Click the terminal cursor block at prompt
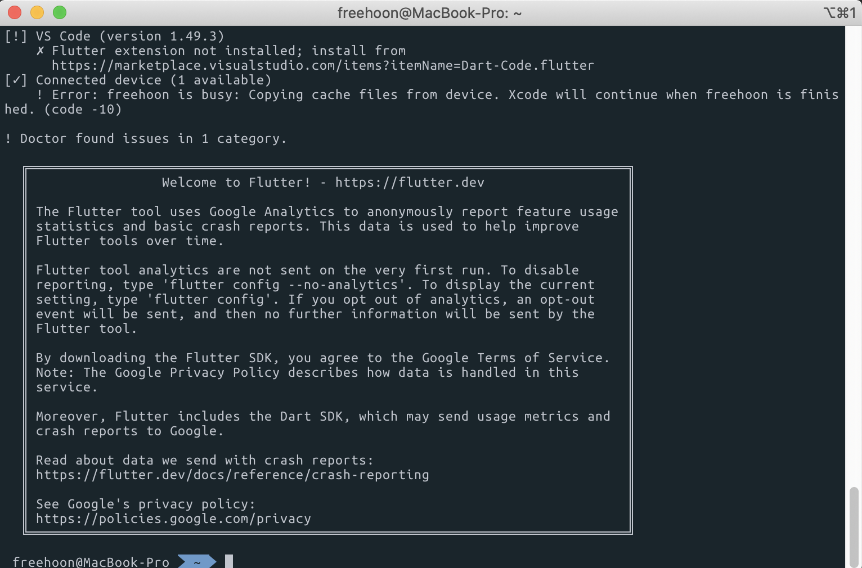The width and height of the screenshot is (862, 568). click(x=229, y=561)
